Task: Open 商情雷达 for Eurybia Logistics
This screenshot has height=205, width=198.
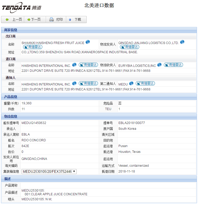Action: click(173, 65)
